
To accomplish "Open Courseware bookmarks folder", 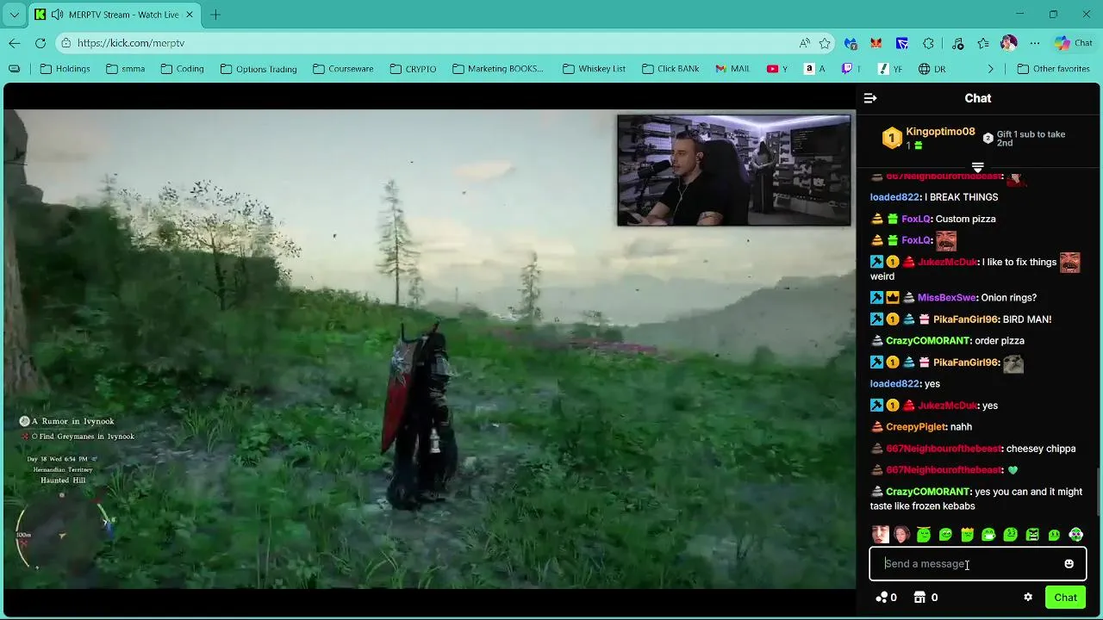I will click(343, 69).
